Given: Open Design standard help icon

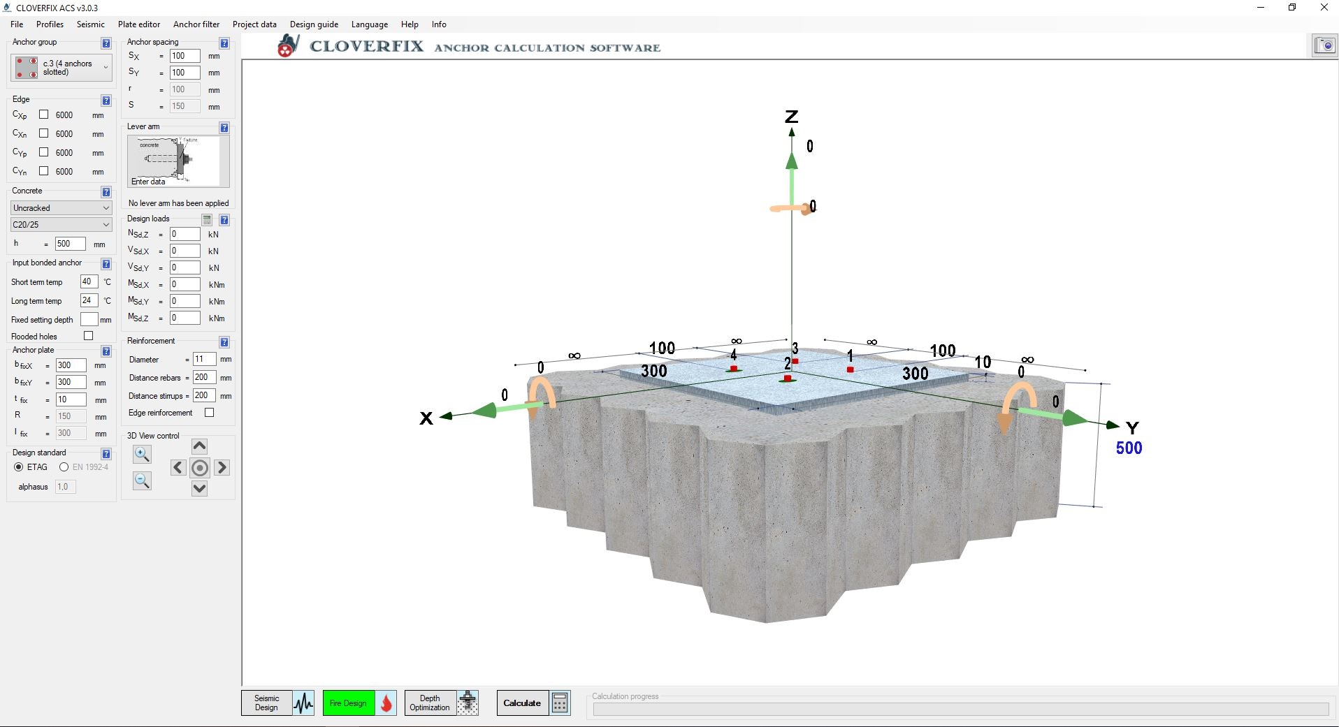Looking at the screenshot, I should coord(106,454).
